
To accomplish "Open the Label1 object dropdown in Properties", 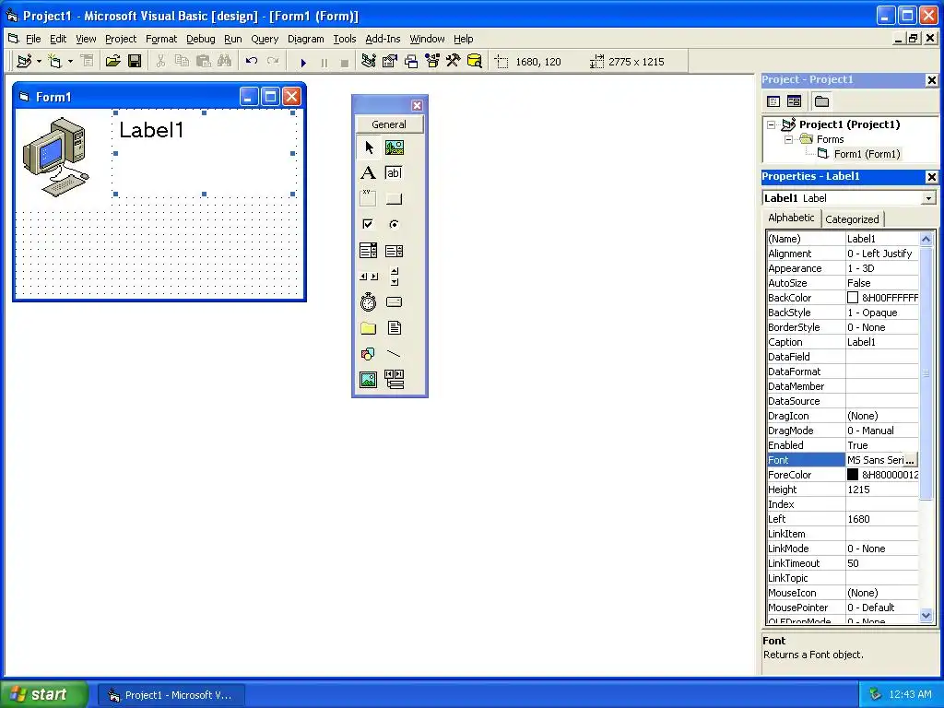I will point(929,198).
